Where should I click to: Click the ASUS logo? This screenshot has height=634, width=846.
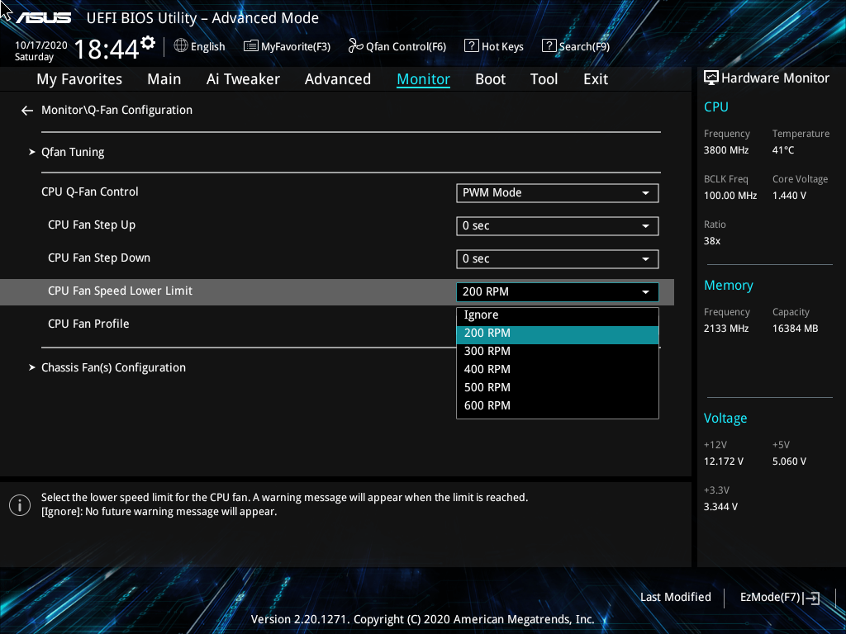(43, 18)
